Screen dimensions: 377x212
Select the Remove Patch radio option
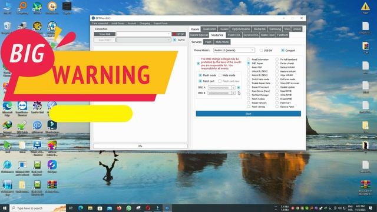tap(277, 107)
